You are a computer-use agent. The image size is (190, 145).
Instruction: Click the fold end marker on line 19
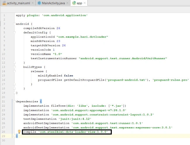tap(14, 93)
